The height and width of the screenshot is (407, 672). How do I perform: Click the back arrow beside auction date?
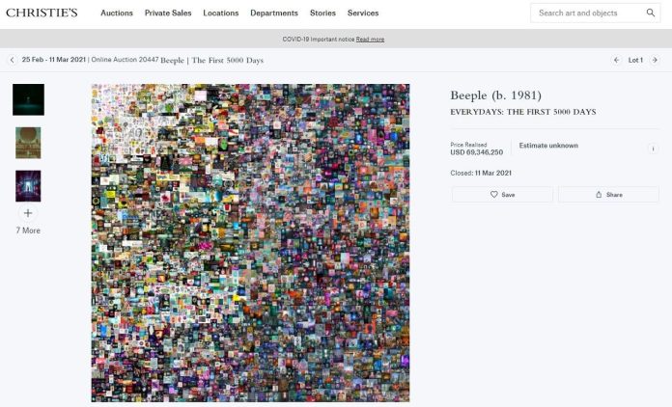tap(13, 60)
